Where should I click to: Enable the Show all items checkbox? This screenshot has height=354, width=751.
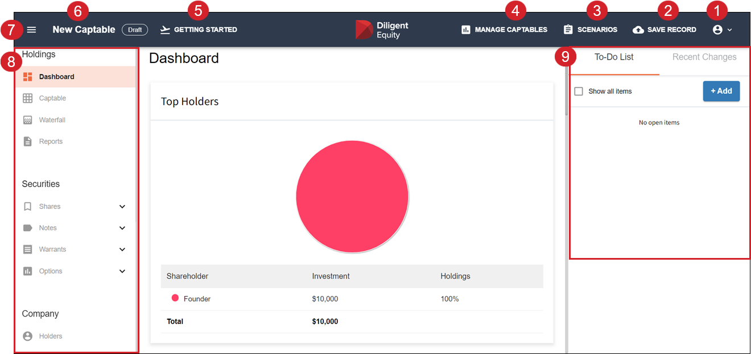point(579,91)
